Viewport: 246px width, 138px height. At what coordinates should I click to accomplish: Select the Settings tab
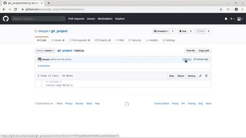(169, 40)
